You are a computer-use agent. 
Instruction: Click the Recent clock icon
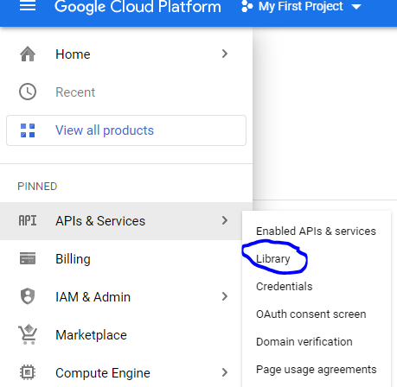click(28, 92)
